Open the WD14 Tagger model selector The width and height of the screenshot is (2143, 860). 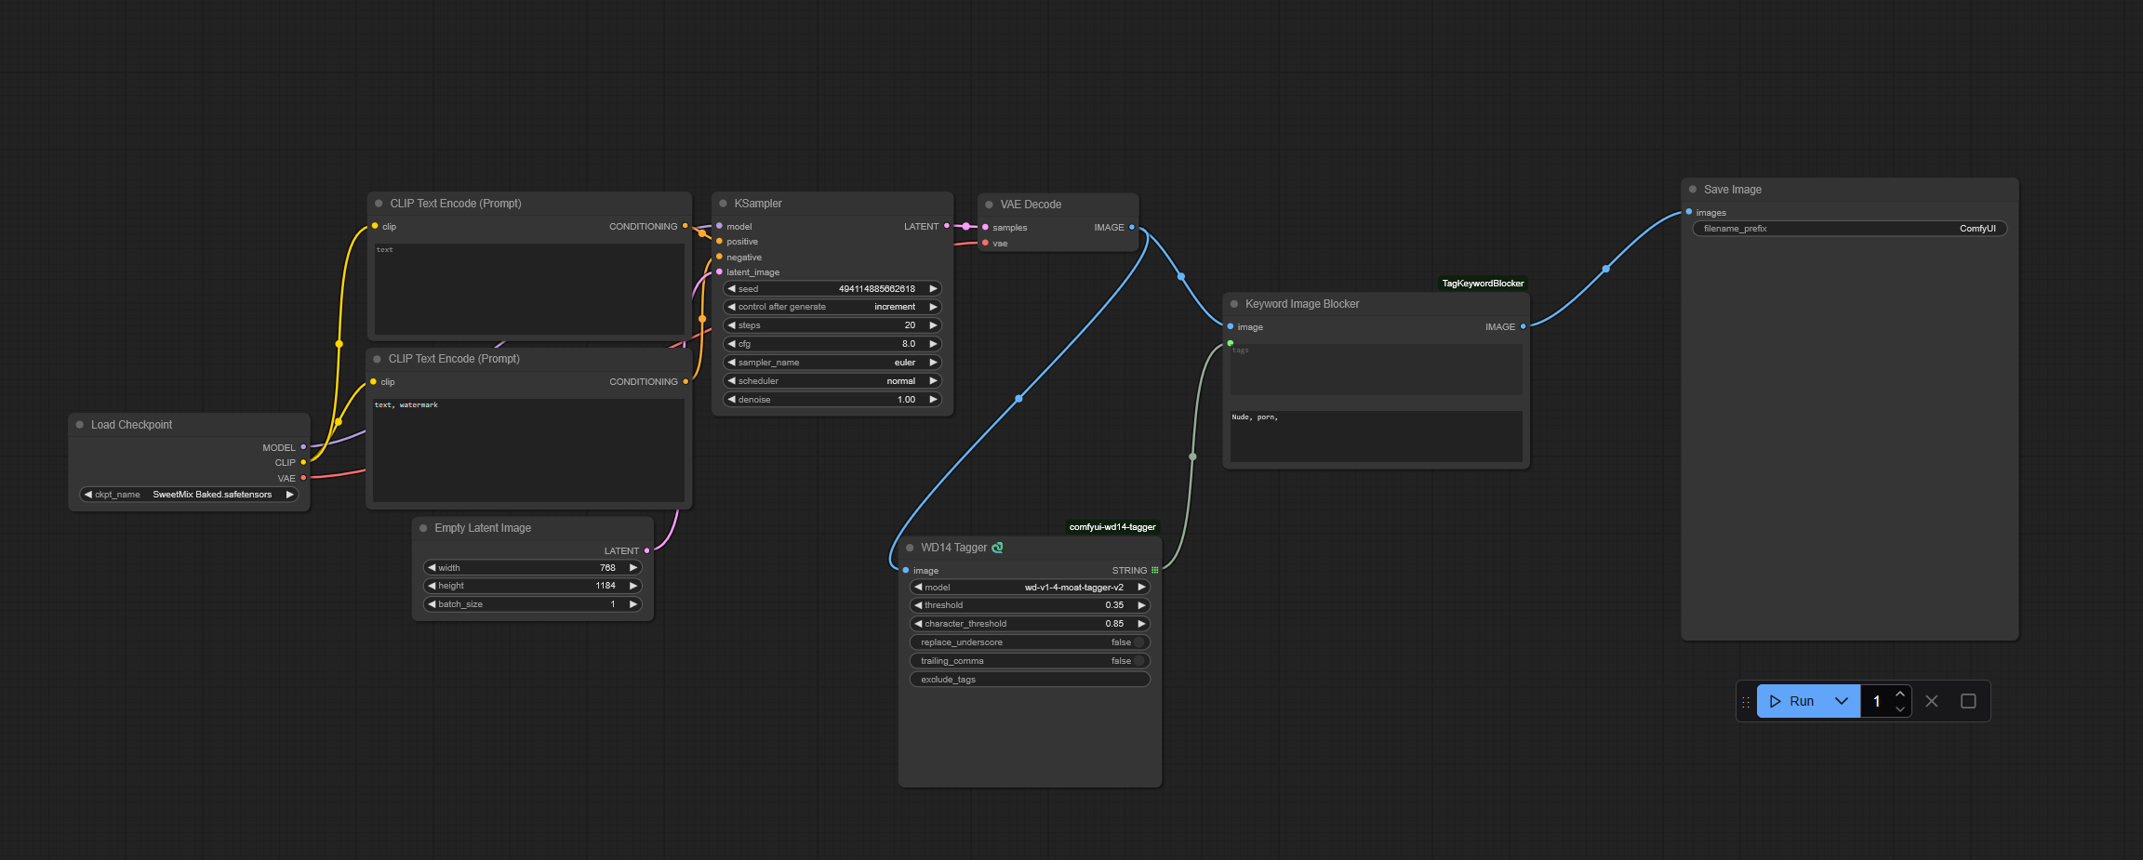coord(1030,588)
